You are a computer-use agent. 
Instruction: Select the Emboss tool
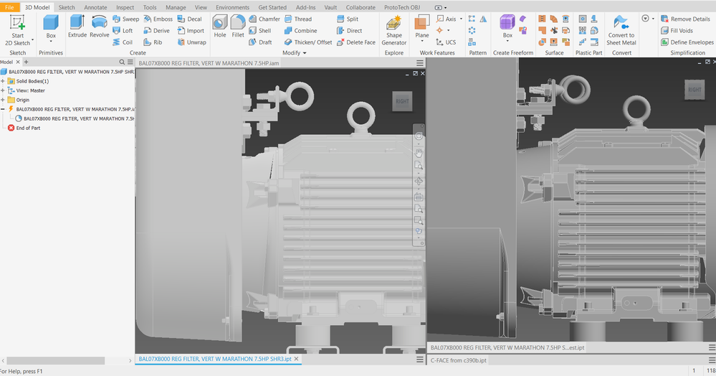(158, 19)
